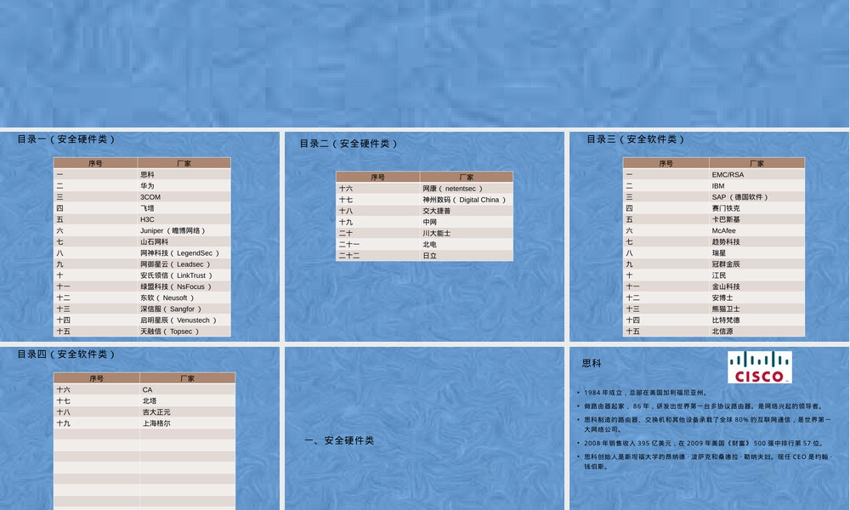This screenshot has height=510, width=850.
Task: Select the 山石网科 table cell
Action: (184, 241)
